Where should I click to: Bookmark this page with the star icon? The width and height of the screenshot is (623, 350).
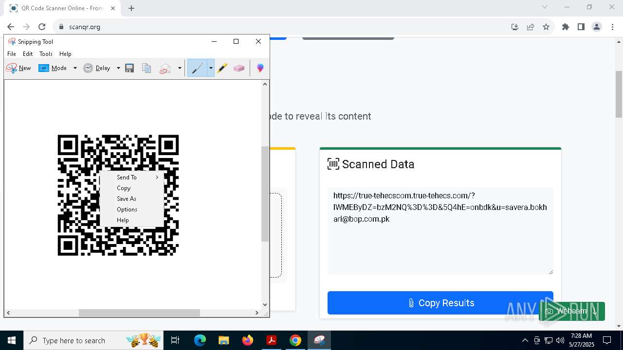tap(546, 27)
